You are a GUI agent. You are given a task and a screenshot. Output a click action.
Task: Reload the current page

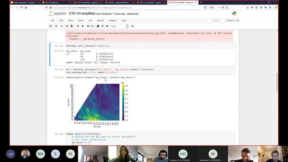click(x=21, y=8)
